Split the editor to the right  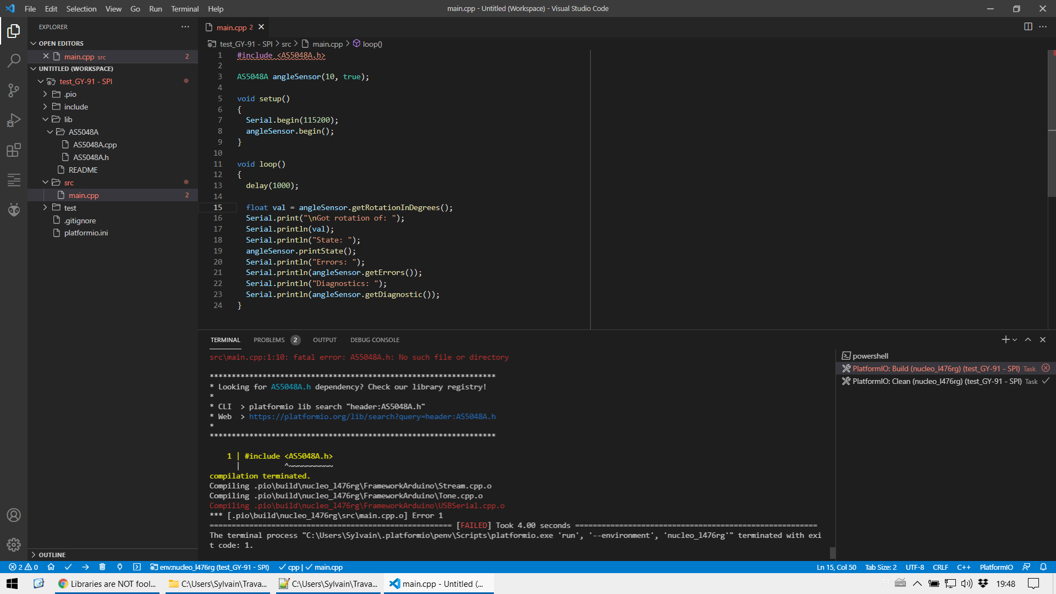(x=1027, y=27)
